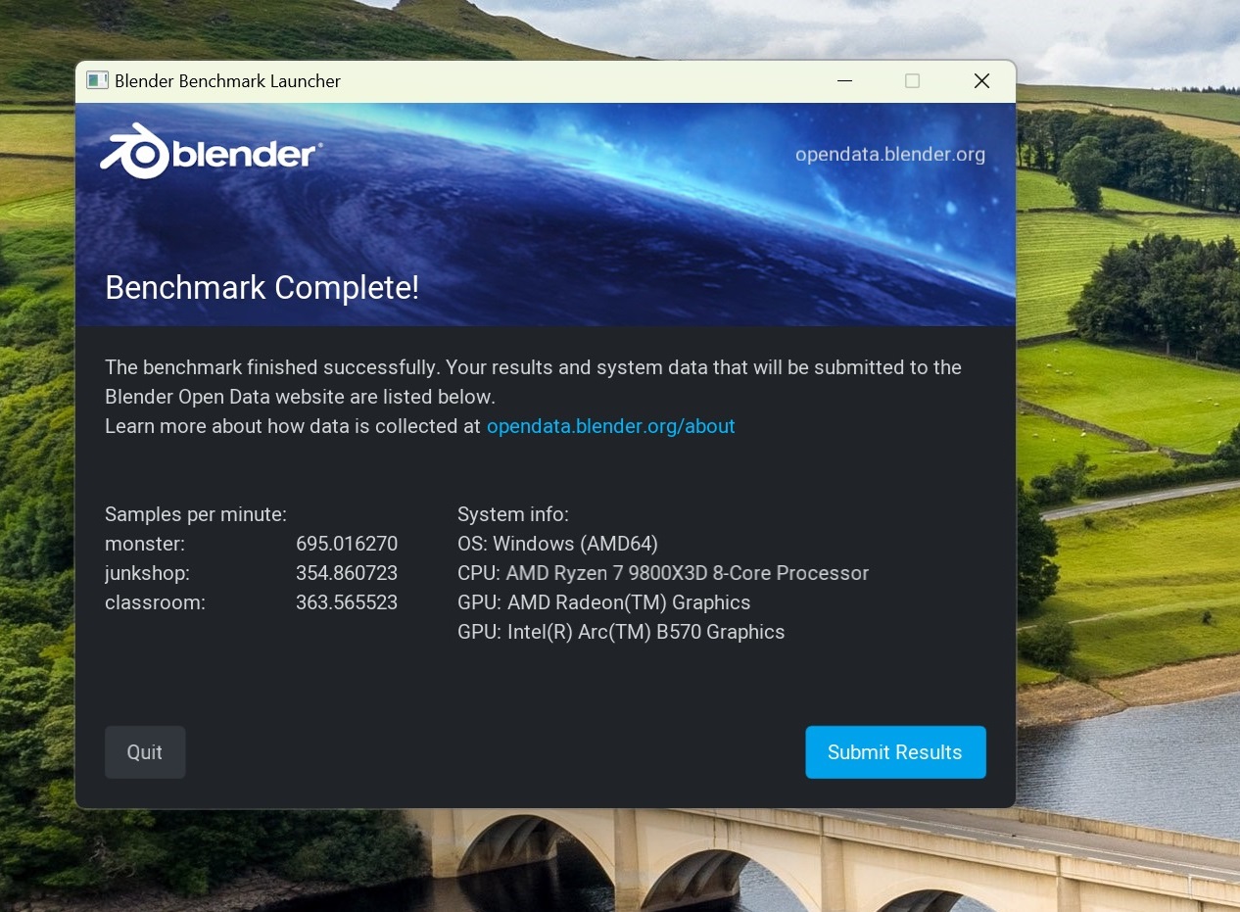Click the launcher app icon in title bar

coord(96,81)
